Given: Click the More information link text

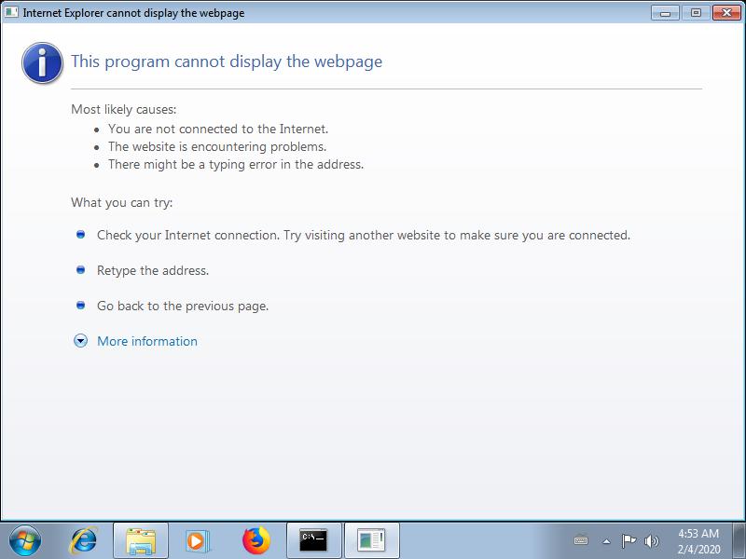Looking at the screenshot, I should [147, 341].
